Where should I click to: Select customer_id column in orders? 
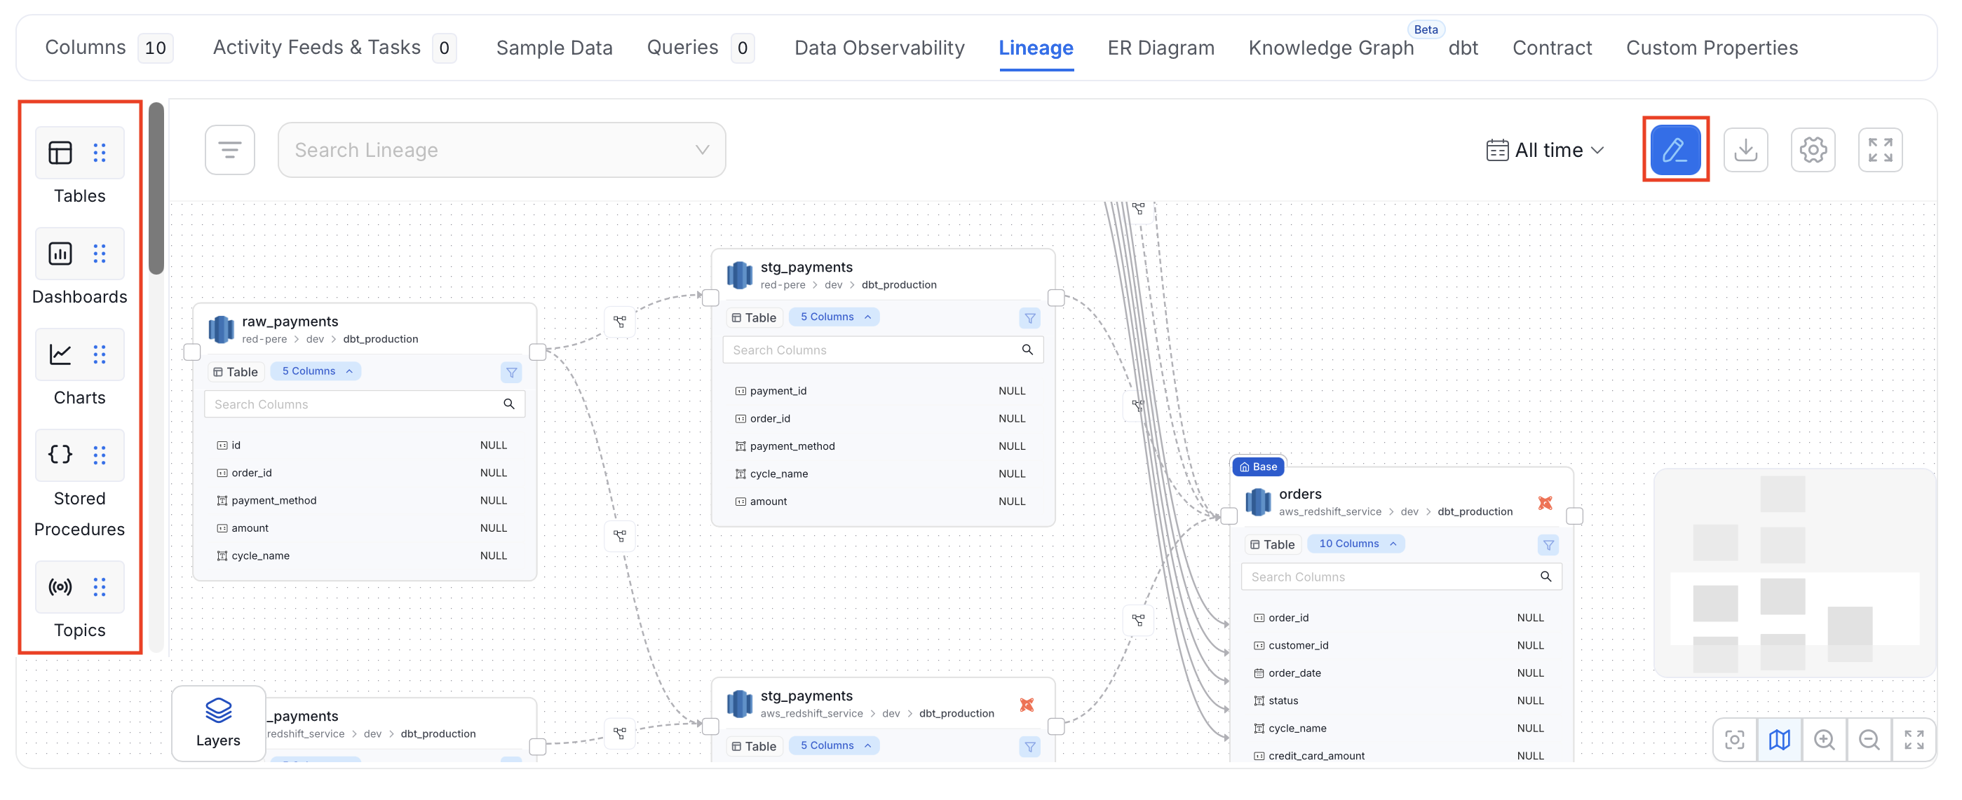pyautogui.click(x=1402, y=645)
